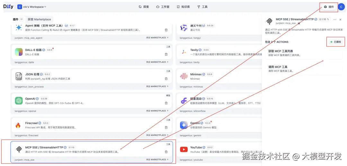Switch to the 插件 tab
Image resolution: width=347 pixels, height=166 pixels.
[18, 20]
